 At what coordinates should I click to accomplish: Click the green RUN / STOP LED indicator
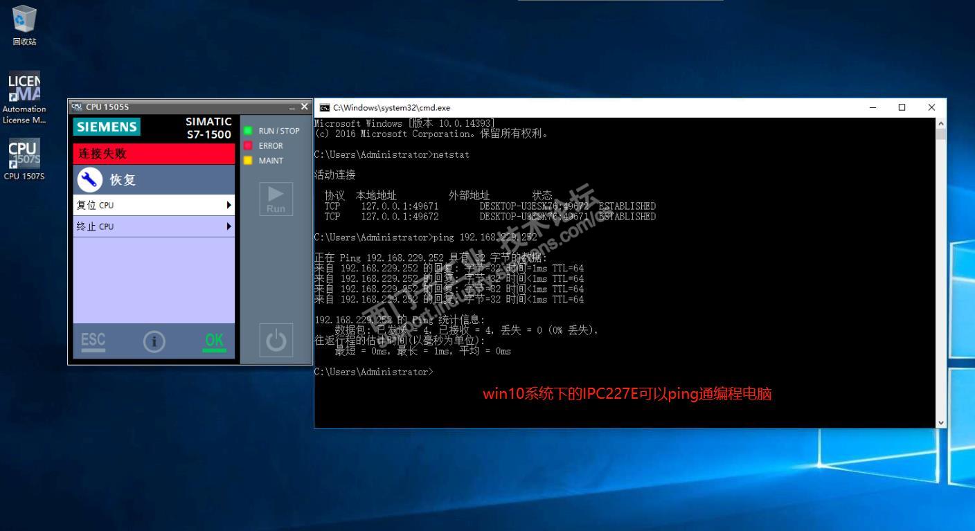247,131
